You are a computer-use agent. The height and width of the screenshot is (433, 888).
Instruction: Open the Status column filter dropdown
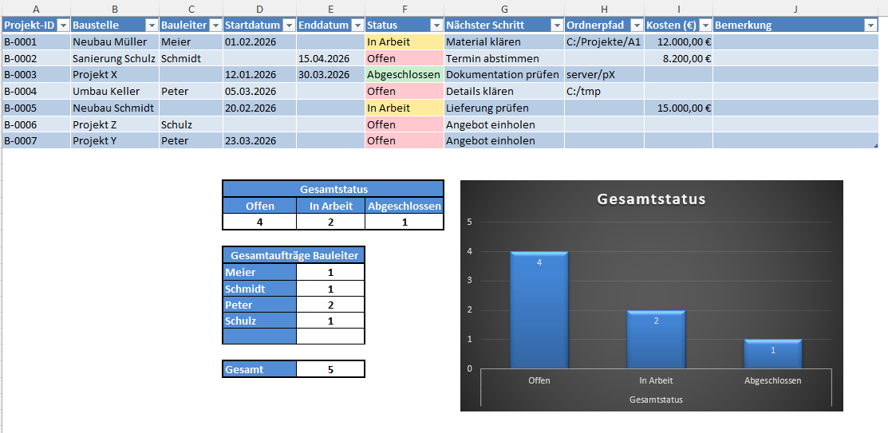[436, 26]
